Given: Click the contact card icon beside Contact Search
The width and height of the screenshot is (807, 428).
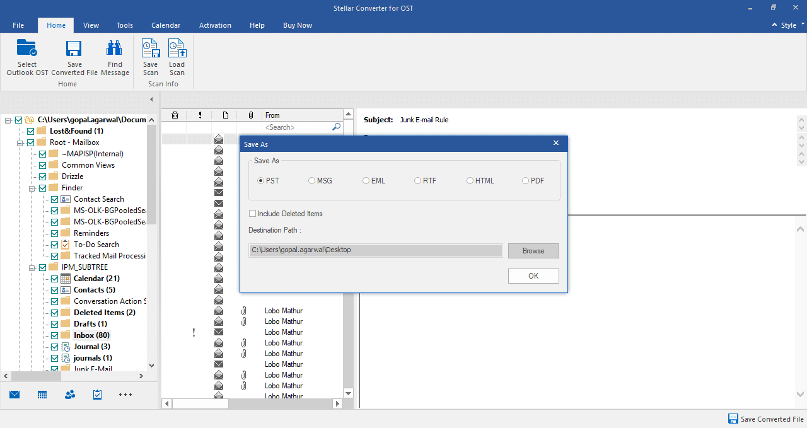Looking at the screenshot, I should click(66, 199).
